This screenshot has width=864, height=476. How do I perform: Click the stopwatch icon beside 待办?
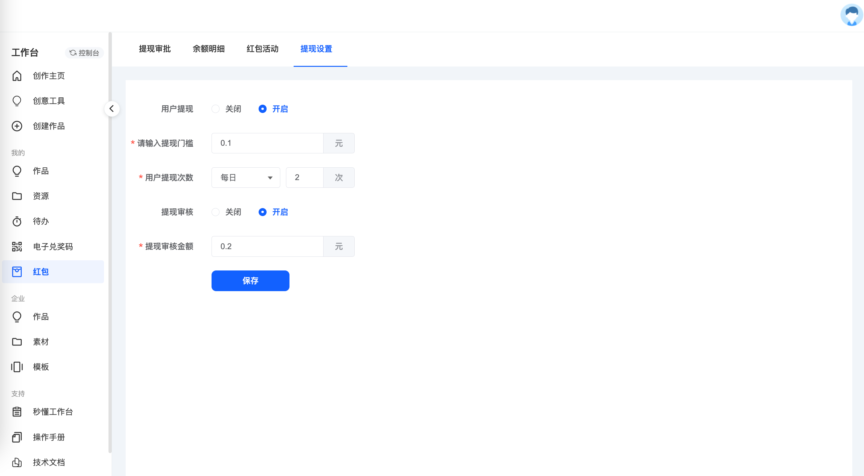(x=17, y=221)
